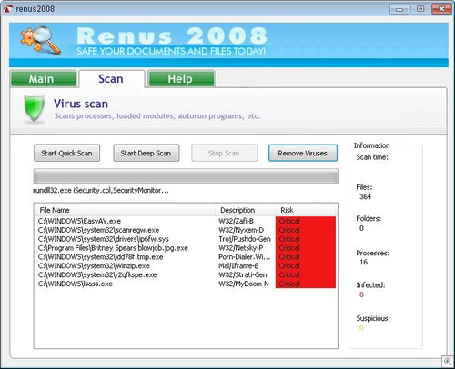
Task: Click the magnifying glass bug logo
Action: [x=40, y=40]
